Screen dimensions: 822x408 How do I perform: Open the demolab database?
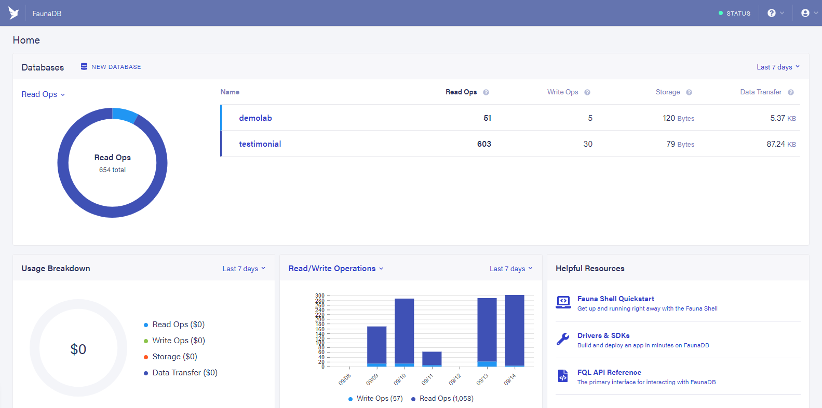(x=255, y=118)
